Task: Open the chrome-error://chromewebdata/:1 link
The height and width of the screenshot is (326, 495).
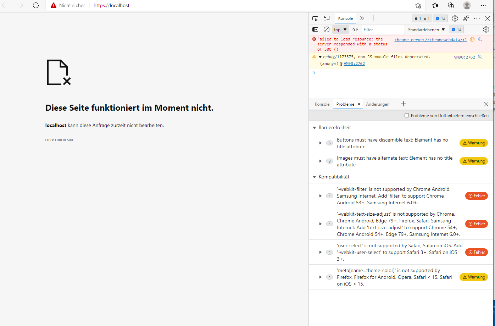Action: pos(431,40)
